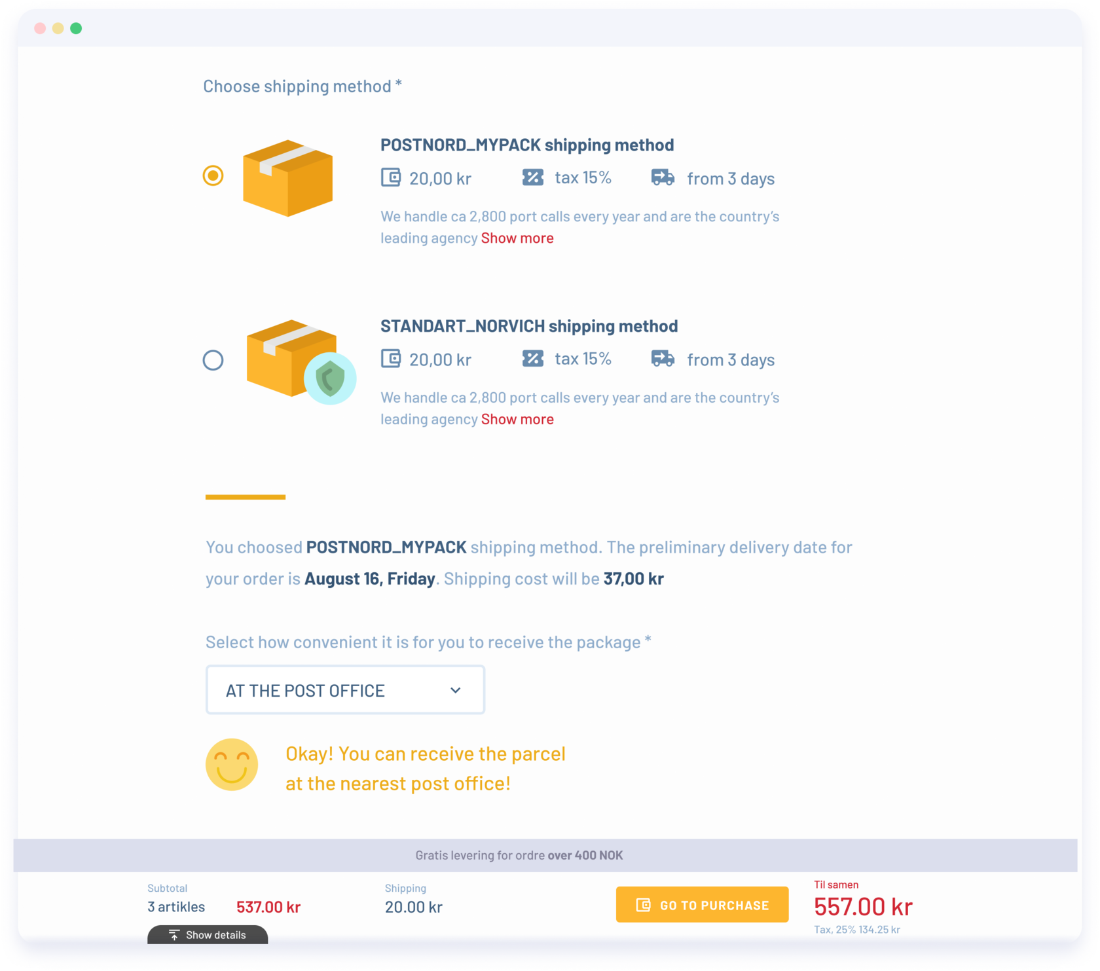Click the POSTNORD_MYPACK orange box image
Viewport: 1100px width, 971px height.
point(287,178)
